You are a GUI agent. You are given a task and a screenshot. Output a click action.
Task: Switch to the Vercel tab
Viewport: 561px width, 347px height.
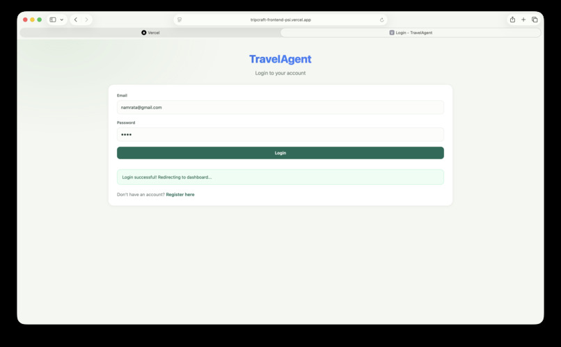(x=150, y=33)
